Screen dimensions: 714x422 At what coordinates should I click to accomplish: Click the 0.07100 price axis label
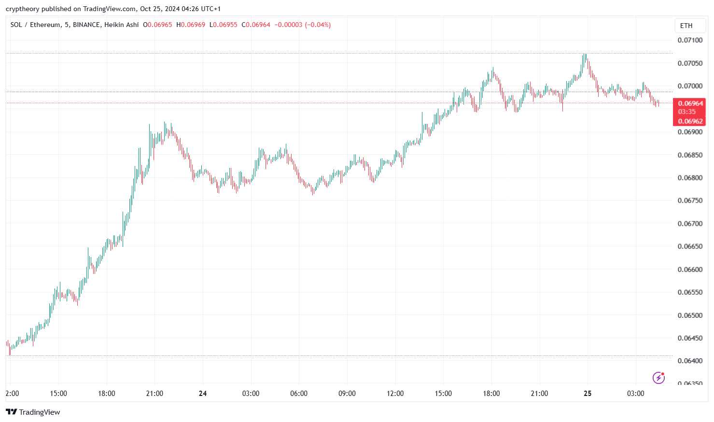point(690,40)
